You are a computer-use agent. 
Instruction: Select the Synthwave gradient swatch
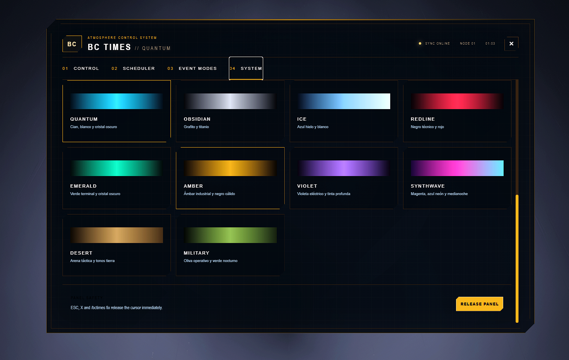[x=457, y=168]
